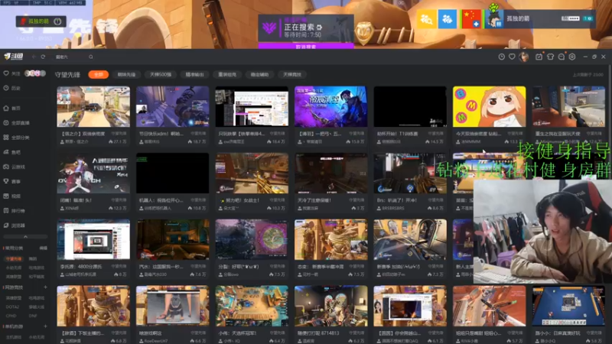Click the search magnifier icon

click(91, 57)
